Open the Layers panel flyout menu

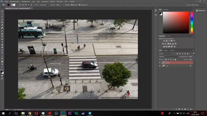(193, 50)
